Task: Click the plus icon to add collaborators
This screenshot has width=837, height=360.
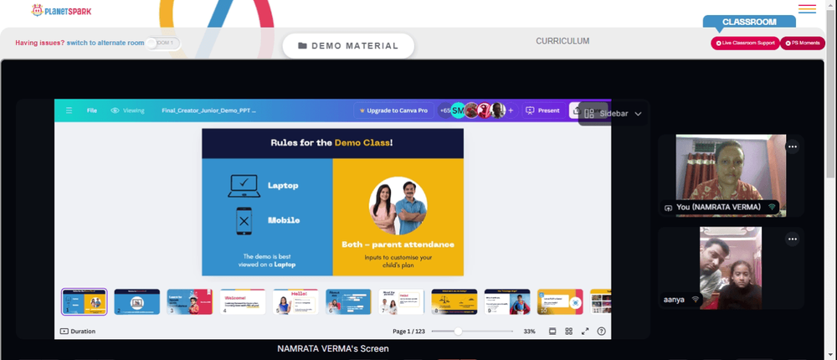Action: tap(511, 111)
